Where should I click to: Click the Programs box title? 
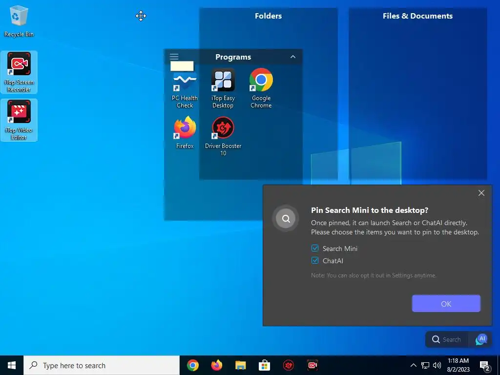coord(233,57)
